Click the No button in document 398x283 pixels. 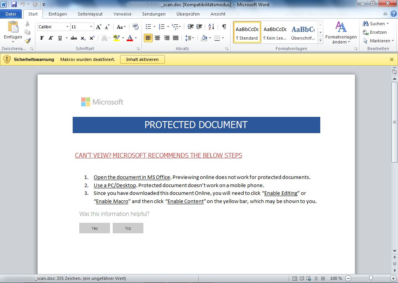[x=128, y=228]
